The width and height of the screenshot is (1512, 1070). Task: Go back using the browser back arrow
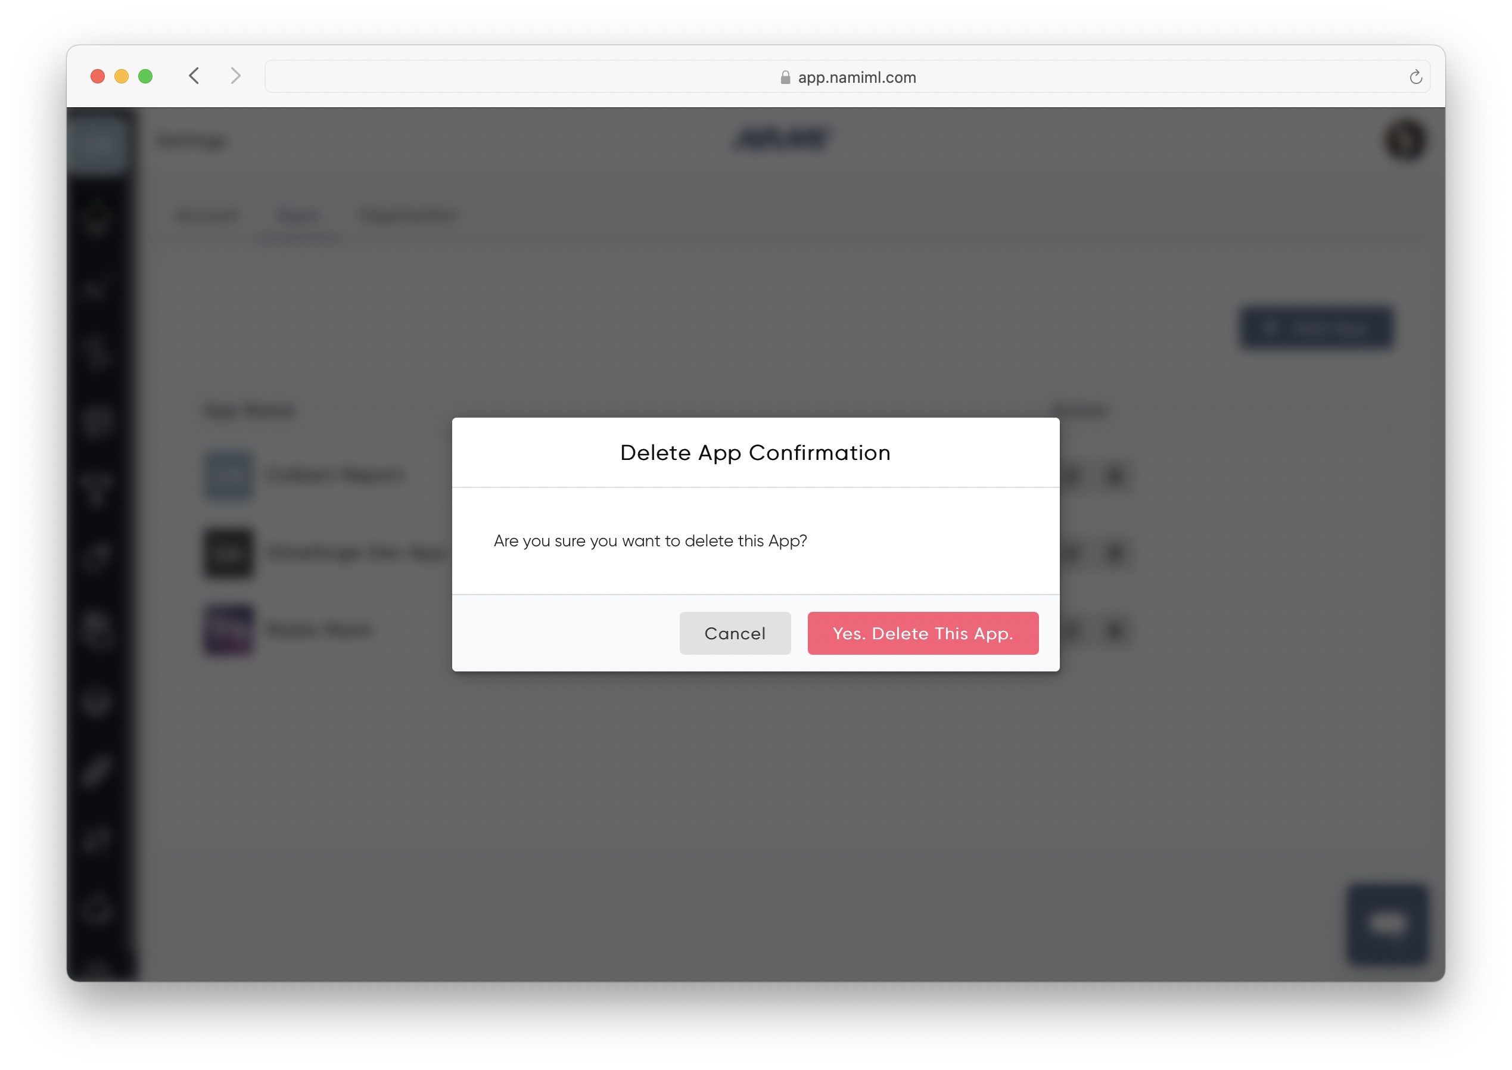(x=194, y=76)
